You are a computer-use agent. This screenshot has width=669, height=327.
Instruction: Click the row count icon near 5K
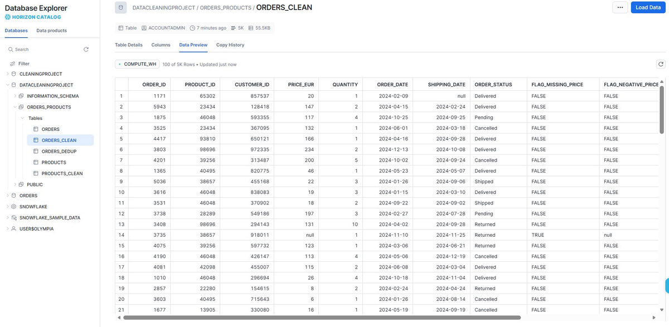click(x=234, y=28)
